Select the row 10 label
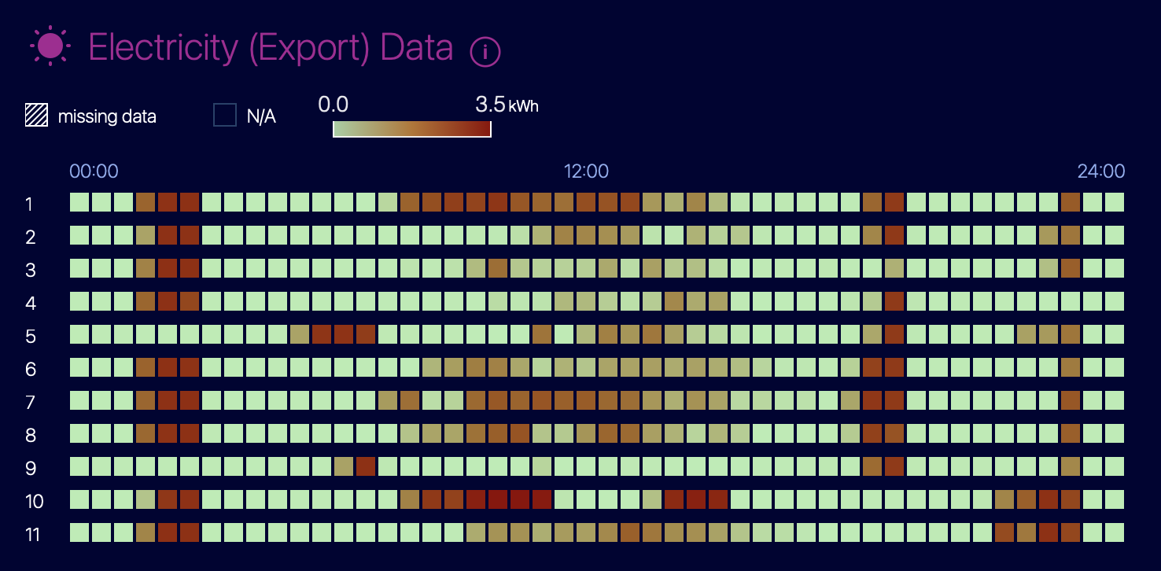 pos(34,502)
